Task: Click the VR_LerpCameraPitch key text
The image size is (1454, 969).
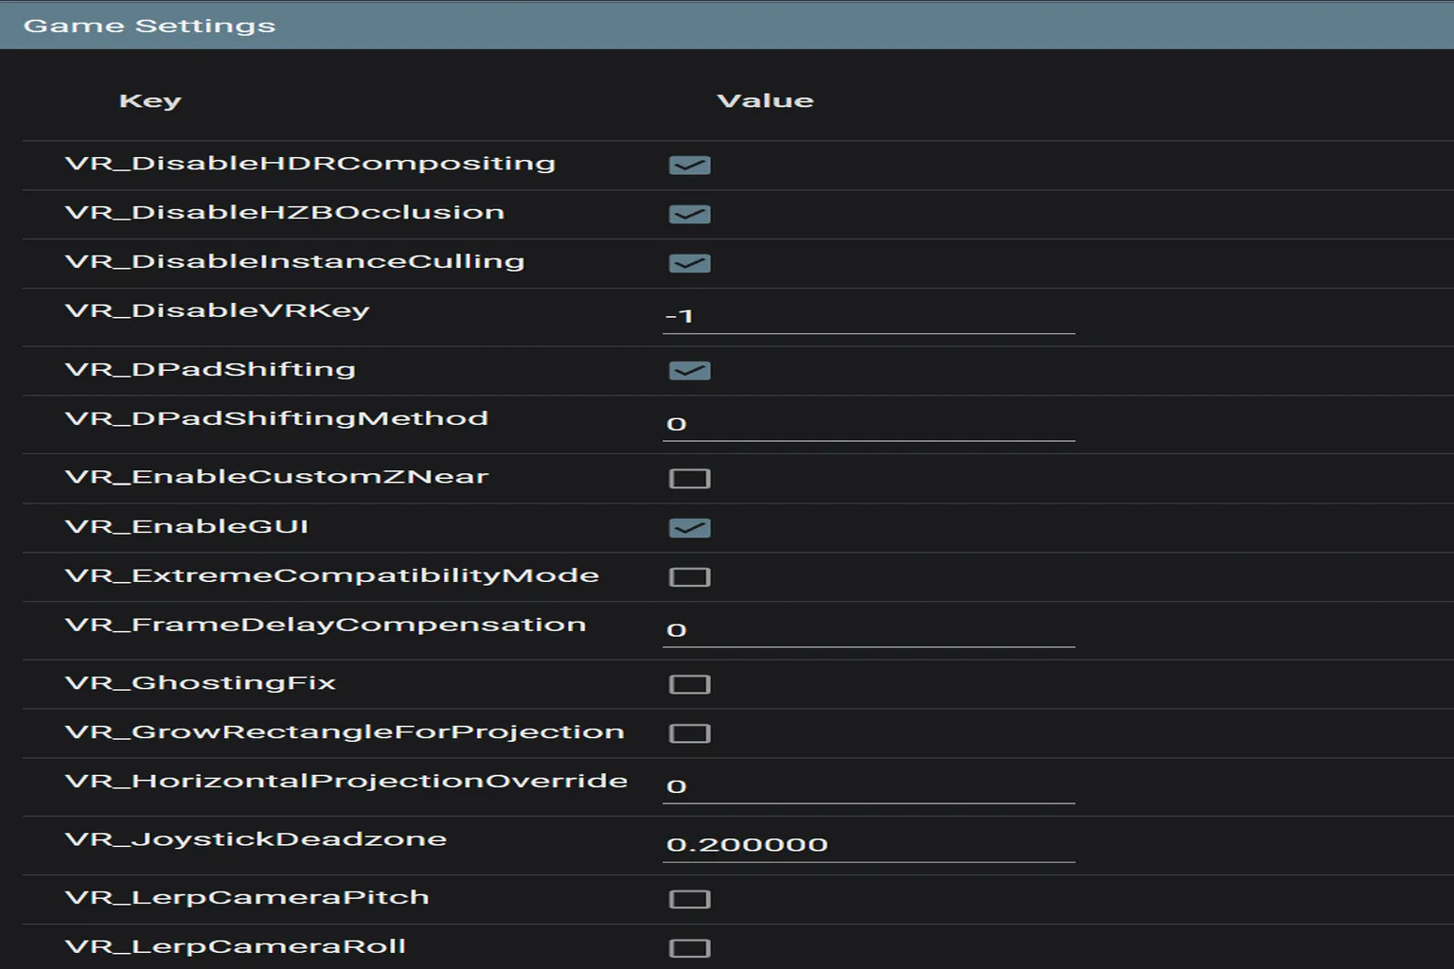Action: (247, 898)
